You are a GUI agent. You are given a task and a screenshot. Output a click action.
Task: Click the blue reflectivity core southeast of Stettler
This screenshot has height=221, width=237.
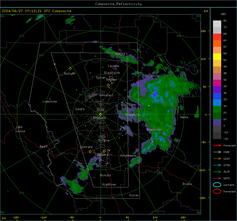click(x=155, y=94)
